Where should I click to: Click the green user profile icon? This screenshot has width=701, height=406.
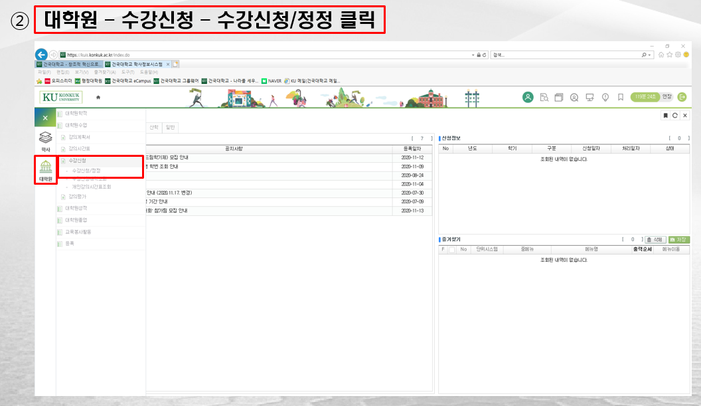click(528, 97)
